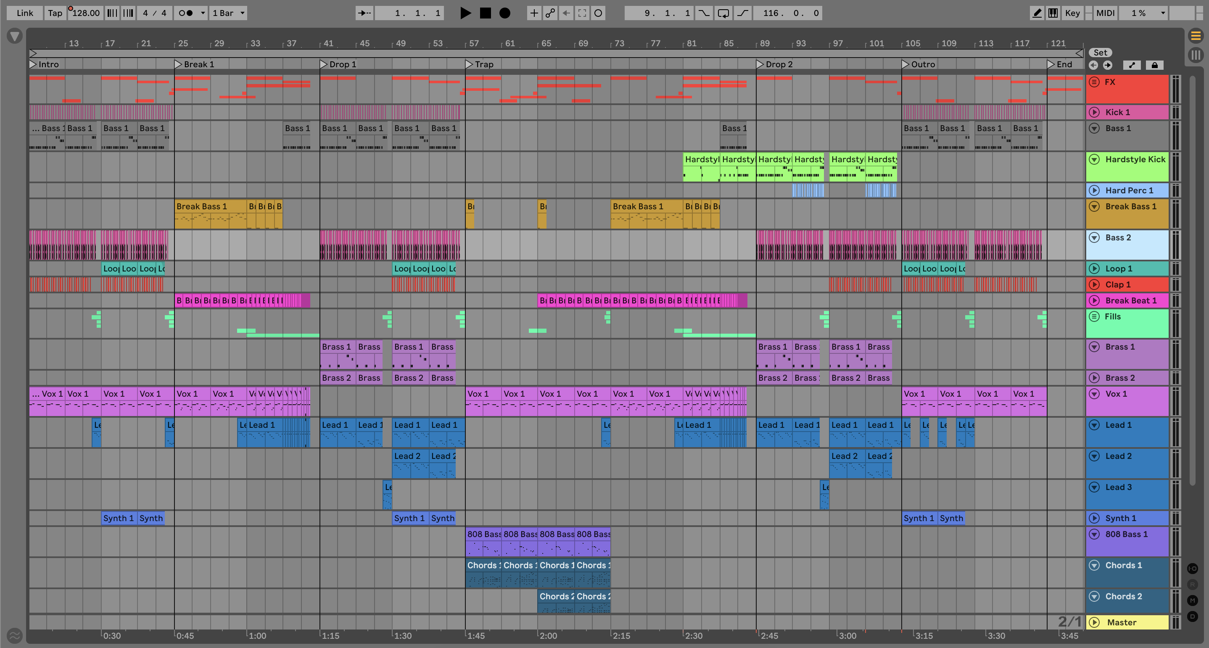The width and height of the screenshot is (1209, 648).
Task: Click the Arrangement View horizontal-lines icon
Action: 1196,36
